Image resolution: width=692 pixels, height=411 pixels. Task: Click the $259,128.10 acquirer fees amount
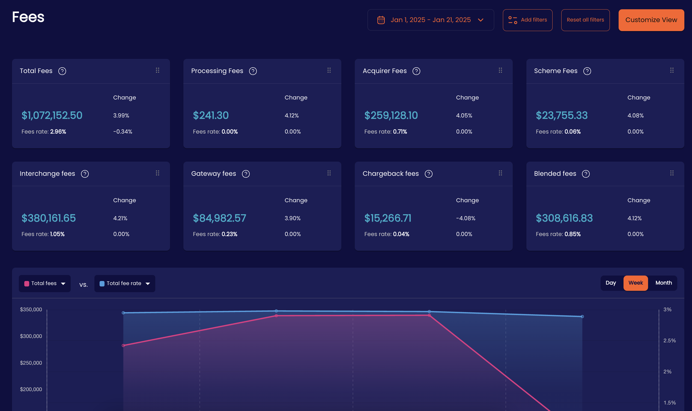[391, 115]
